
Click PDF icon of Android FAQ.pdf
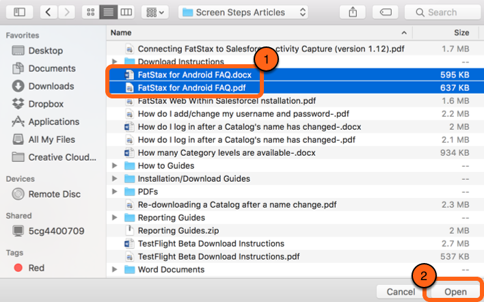(x=130, y=88)
